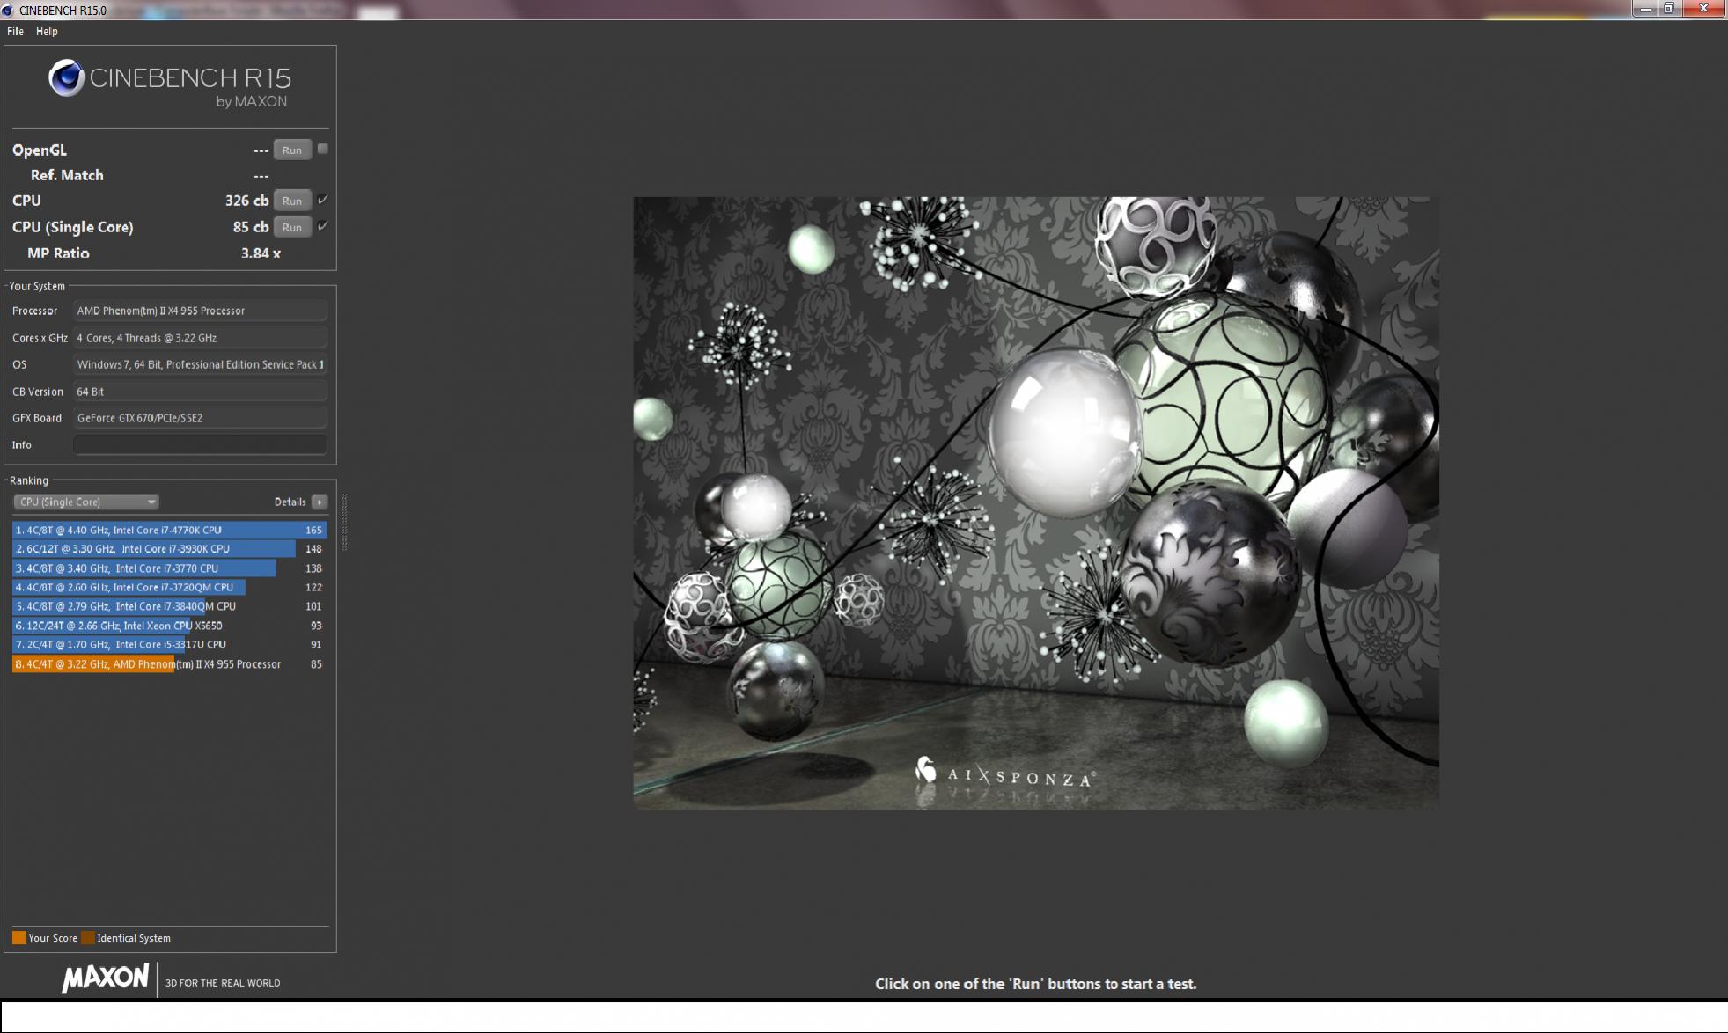1728x1033 pixels.
Task: Click the Info input field
Action: coord(200,444)
